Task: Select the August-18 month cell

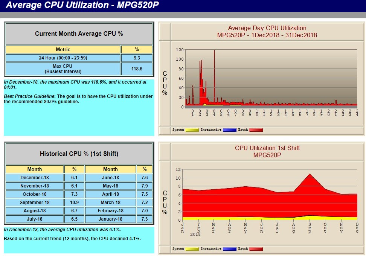Action: coord(35,211)
